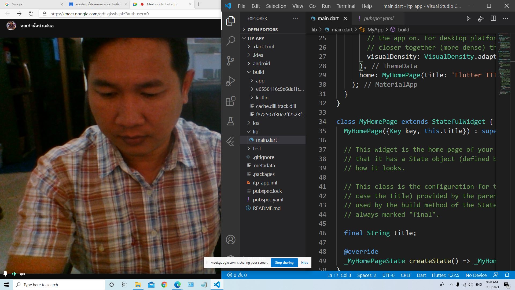515x290 pixels.
Task: Click Hide on the screen sharing bar
Action: (304, 263)
